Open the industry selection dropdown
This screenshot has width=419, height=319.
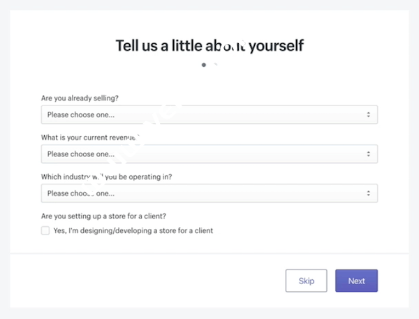[x=209, y=193]
